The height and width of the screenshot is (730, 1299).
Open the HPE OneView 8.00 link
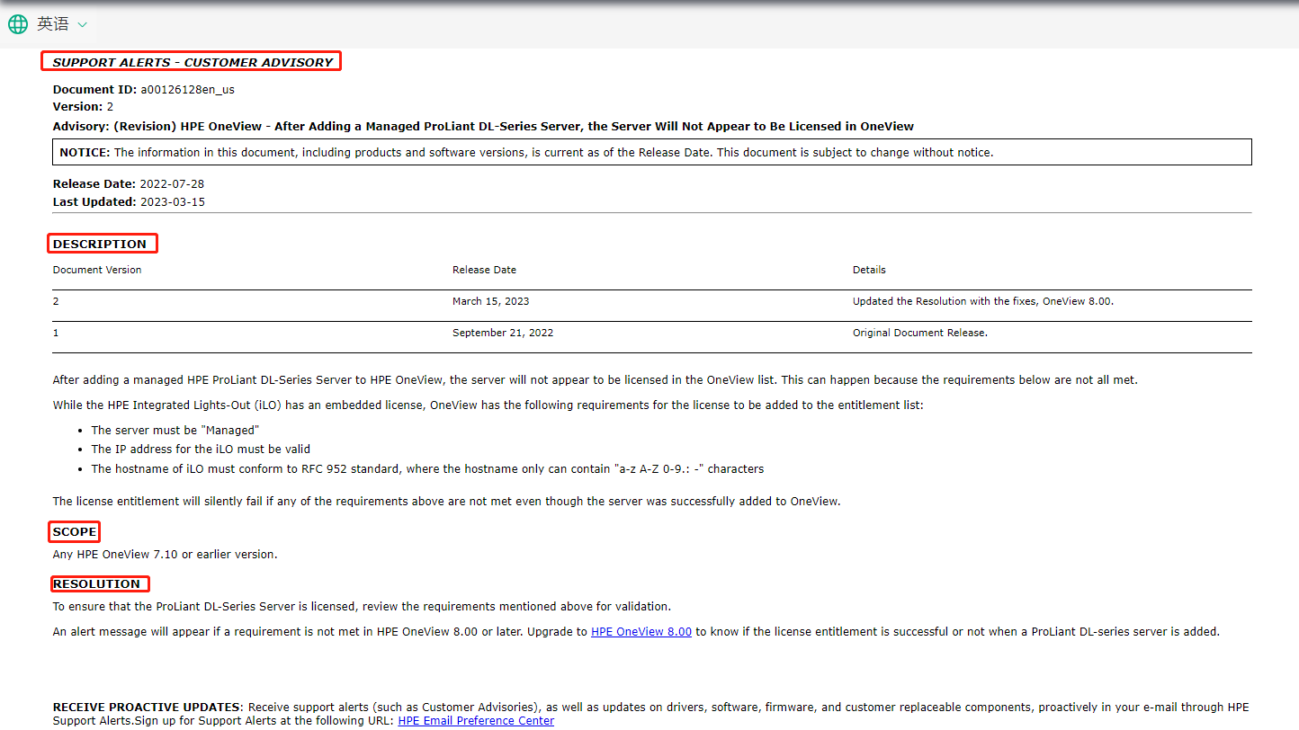(x=641, y=632)
